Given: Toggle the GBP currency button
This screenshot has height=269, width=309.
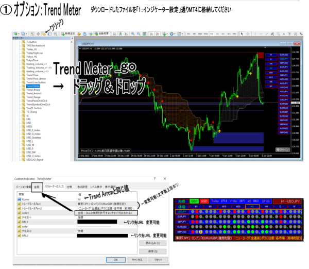Looking at the screenshot, I should pos(194,201).
